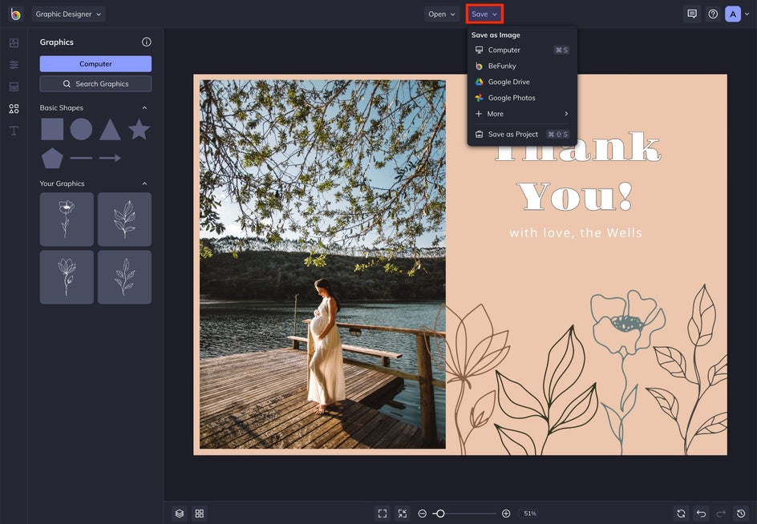Open the Templates sidebar icon
The height and width of the screenshot is (524, 757).
(x=14, y=87)
